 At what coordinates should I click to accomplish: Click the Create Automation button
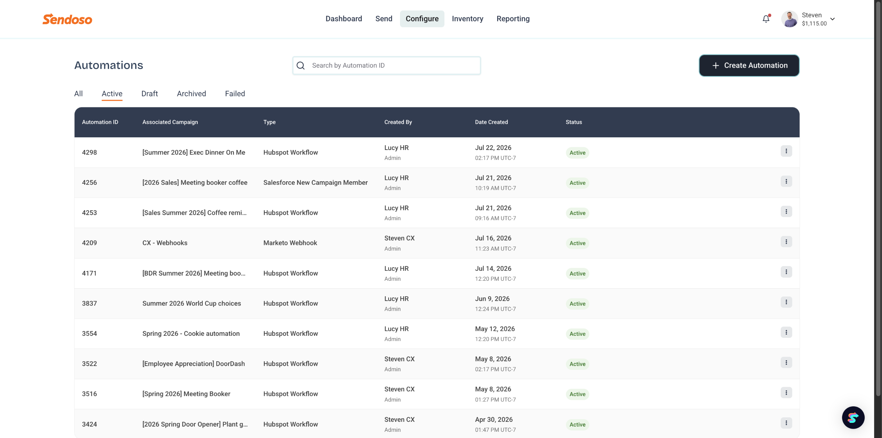749,65
